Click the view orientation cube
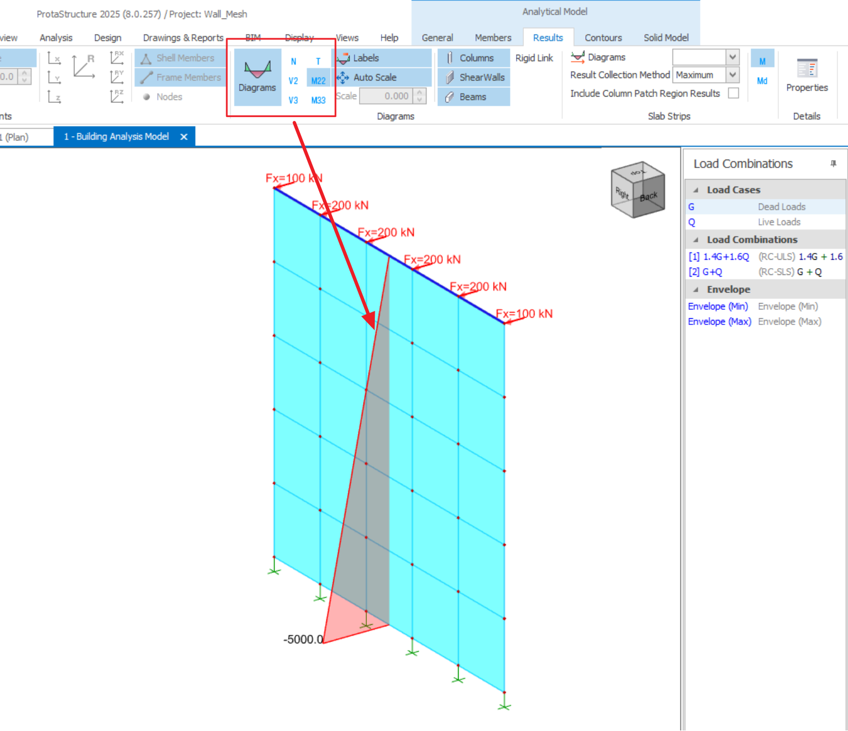The image size is (848, 731). click(638, 190)
